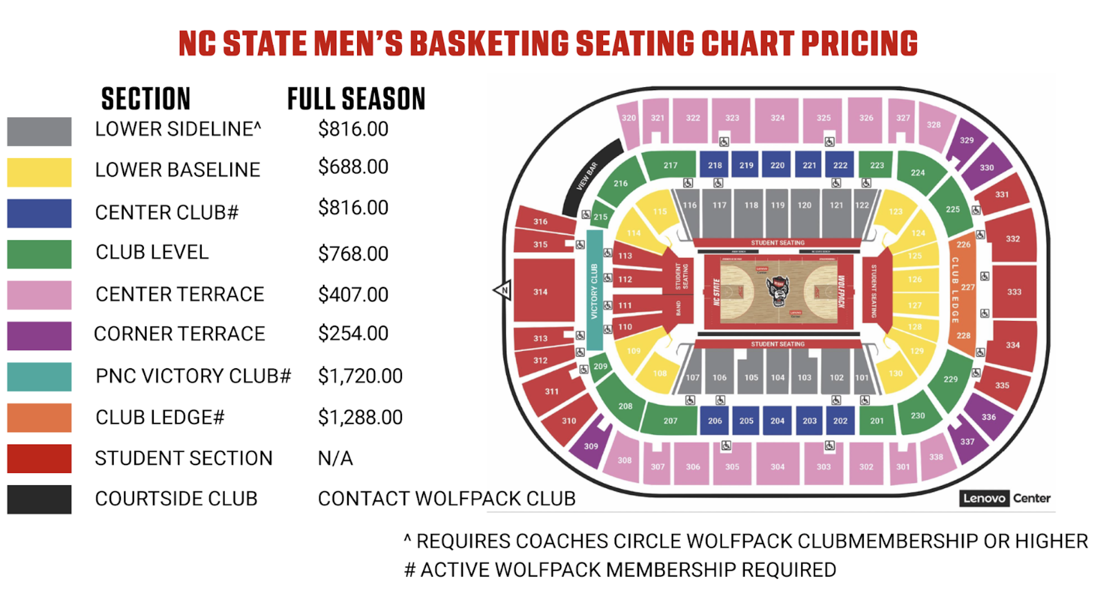Select the wheelchair icon above section 303
This screenshot has height=603, width=1096.
pyautogui.click(x=829, y=446)
